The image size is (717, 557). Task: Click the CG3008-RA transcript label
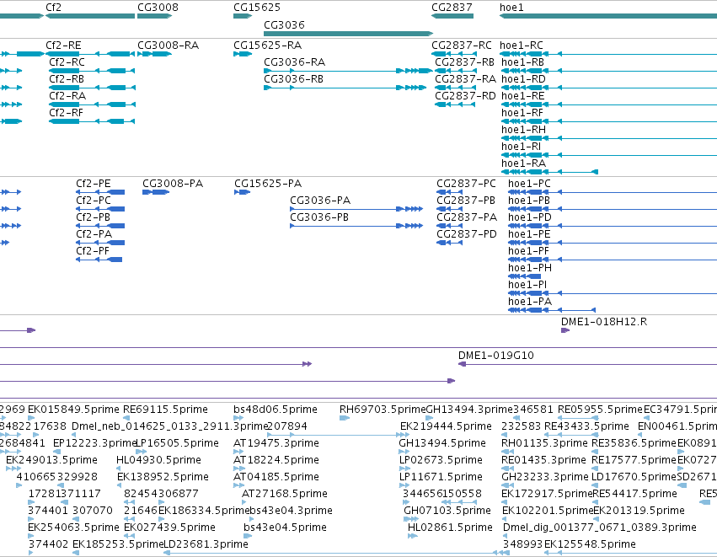point(169,46)
